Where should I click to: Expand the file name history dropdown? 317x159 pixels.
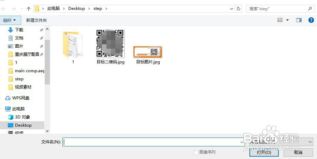[x=242, y=142]
